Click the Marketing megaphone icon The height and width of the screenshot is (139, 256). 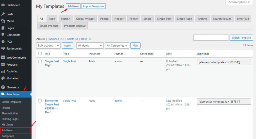click(3, 78)
